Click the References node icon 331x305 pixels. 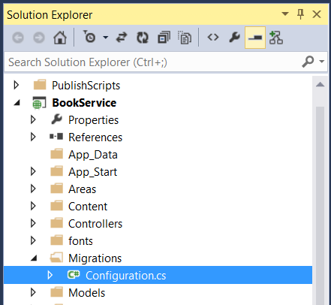click(x=56, y=137)
